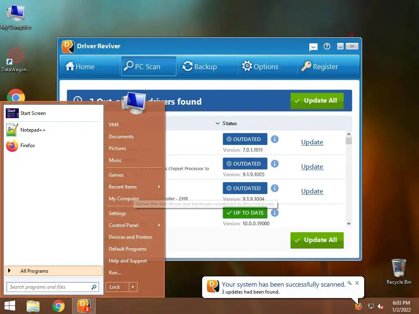This screenshot has width=419, height=314.
Task: Show info for driver version 9.1.9.1004
Action: (x=275, y=188)
